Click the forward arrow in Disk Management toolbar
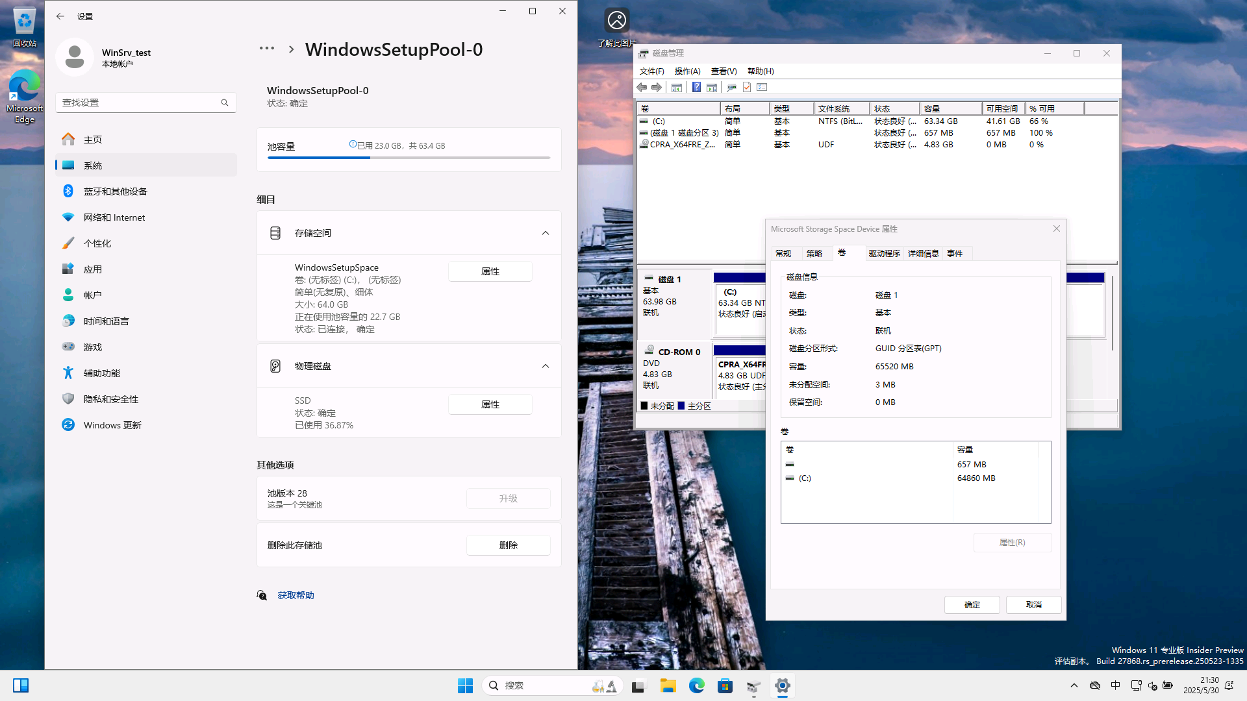 point(657,87)
